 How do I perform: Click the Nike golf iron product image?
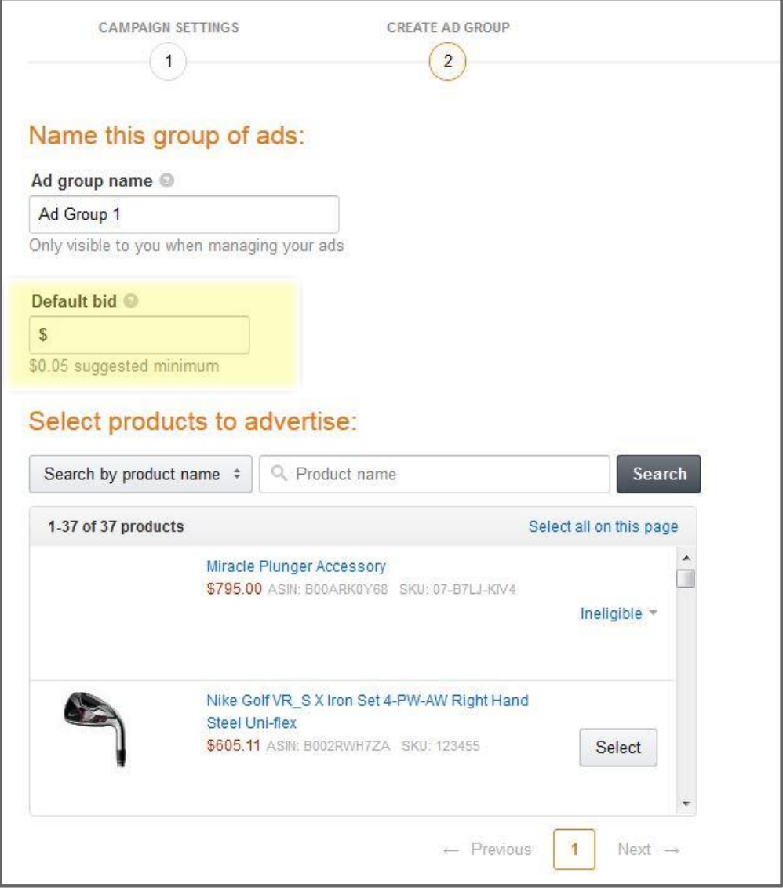96,729
